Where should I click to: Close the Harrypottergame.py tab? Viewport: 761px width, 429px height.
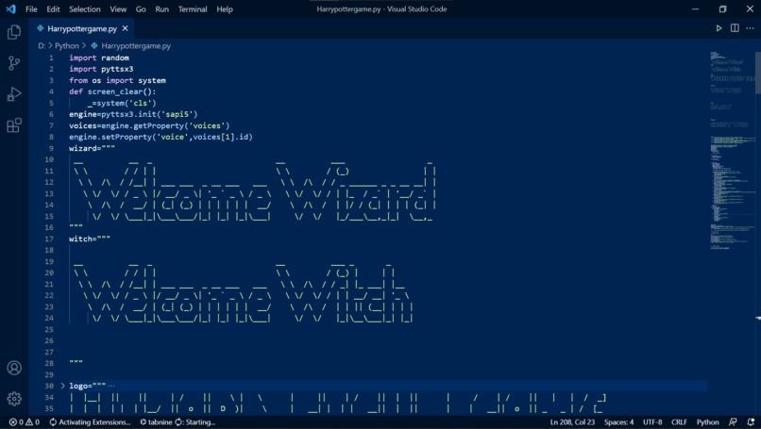pos(126,28)
